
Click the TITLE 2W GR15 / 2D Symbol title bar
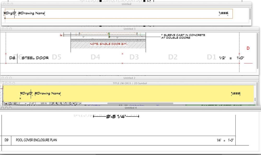[130, 83]
